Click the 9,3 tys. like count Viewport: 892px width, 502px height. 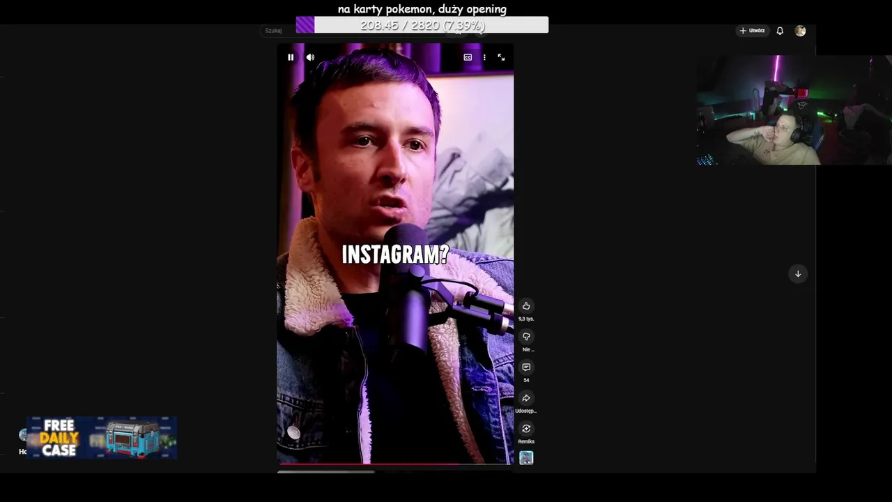click(526, 319)
